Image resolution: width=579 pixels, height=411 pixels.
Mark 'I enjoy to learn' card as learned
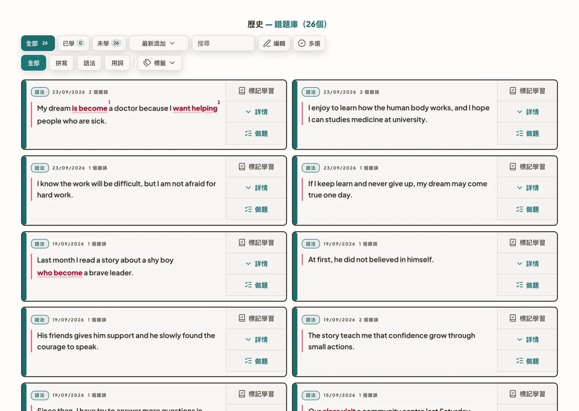click(527, 91)
